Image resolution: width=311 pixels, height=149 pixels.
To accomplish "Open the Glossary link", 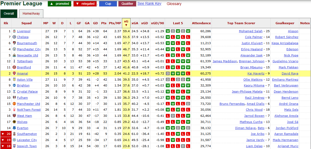I will tap(174, 4).
